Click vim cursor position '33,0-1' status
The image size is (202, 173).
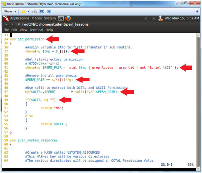coord(166,165)
